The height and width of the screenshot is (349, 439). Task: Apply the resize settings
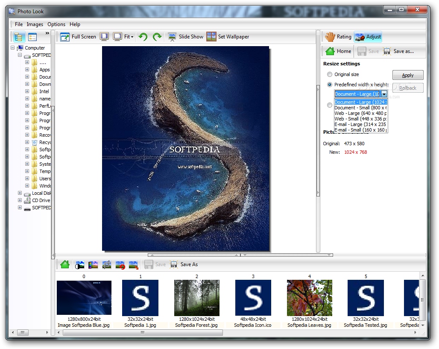pos(408,75)
